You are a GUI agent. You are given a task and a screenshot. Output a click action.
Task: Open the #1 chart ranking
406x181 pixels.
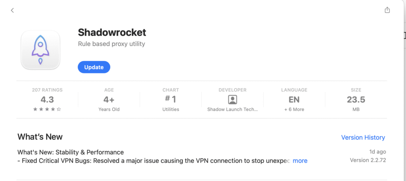click(170, 100)
